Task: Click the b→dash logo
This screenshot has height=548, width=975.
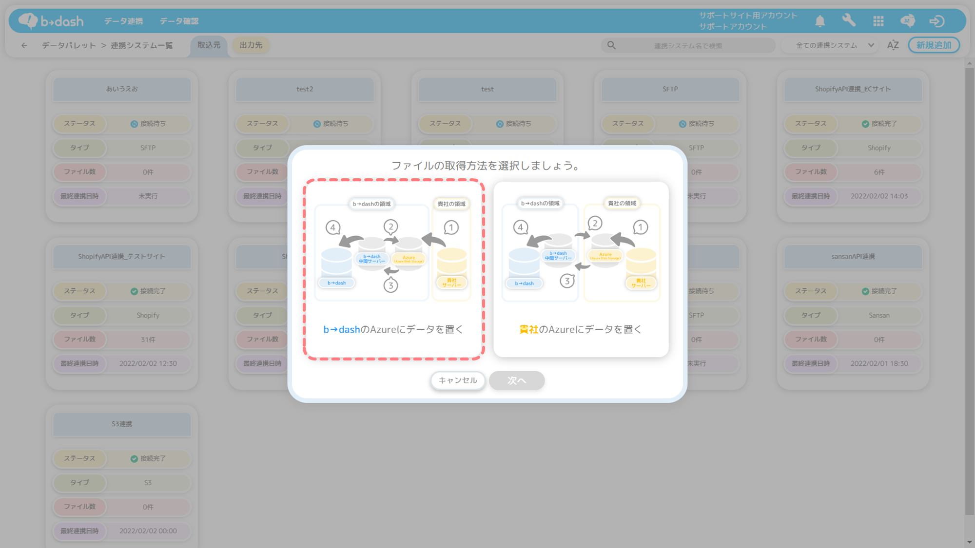Action: [51, 21]
